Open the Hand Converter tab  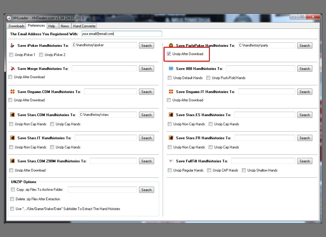tap(84, 26)
